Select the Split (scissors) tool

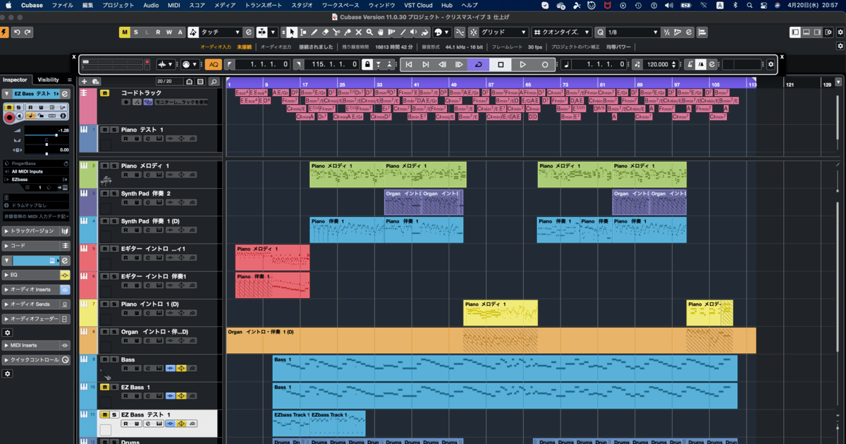pos(337,32)
